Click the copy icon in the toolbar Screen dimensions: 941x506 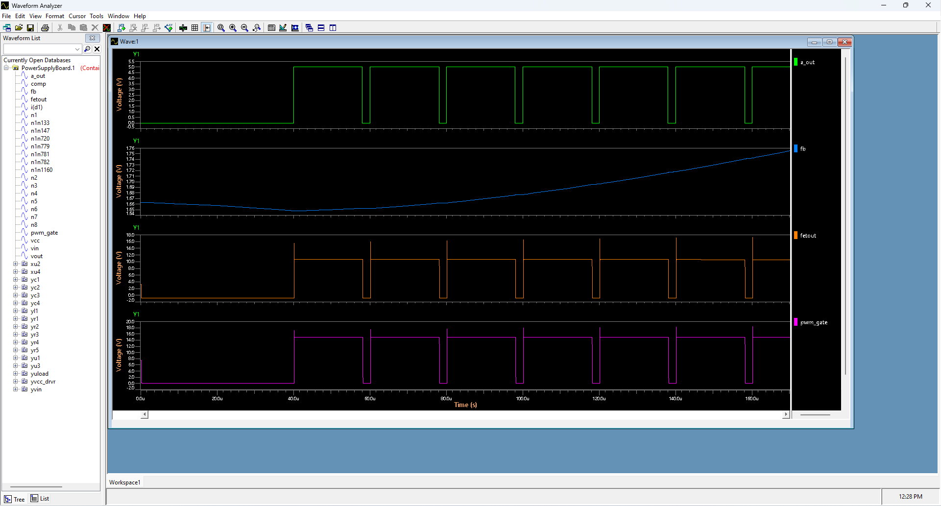tap(72, 28)
